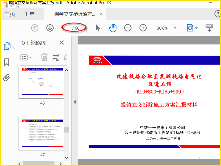Image resolution: width=221 pixels, height=166 pixels.
Task: Open the 工具 tab
Action: [x=29, y=14]
